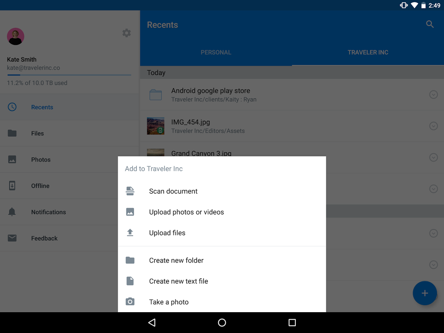444x333 pixels.
Task: Tap the Notifications bell icon
Action: click(x=12, y=212)
